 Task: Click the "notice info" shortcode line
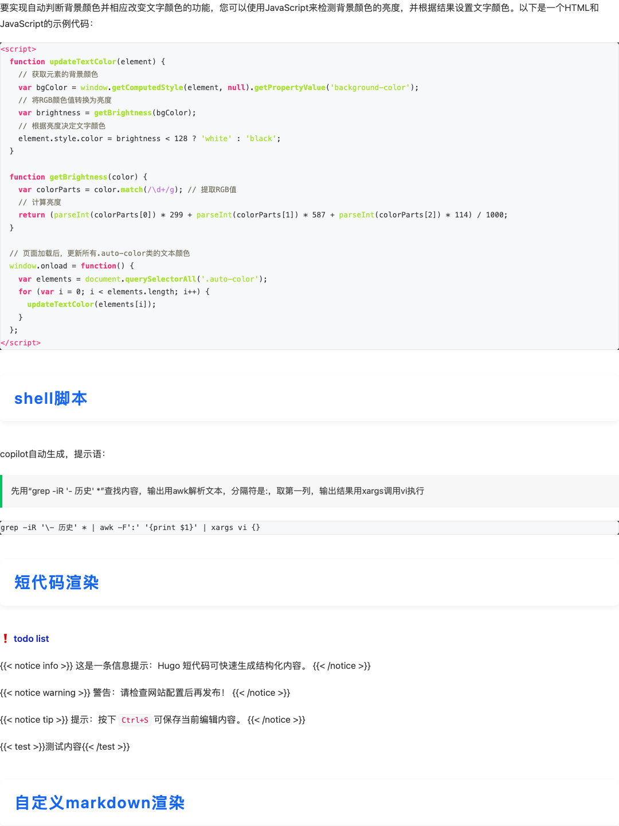(185, 665)
